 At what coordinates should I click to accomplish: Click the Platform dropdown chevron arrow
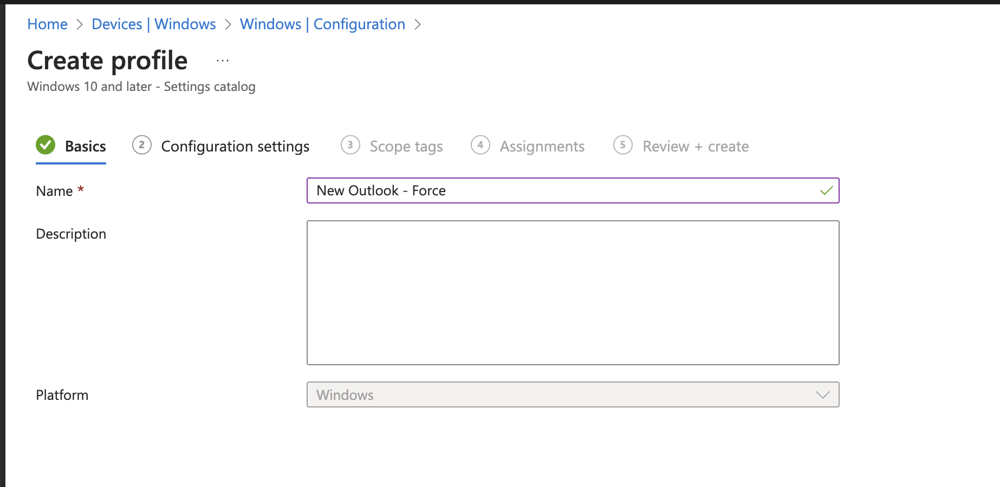coord(822,395)
